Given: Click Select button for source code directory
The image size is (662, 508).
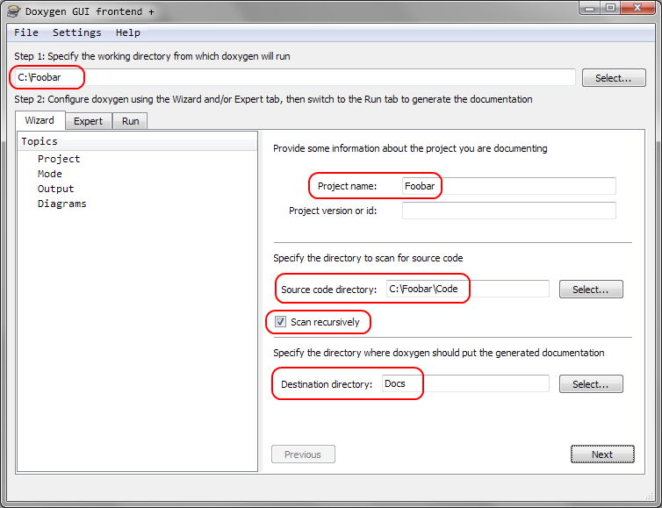Looking at the screenshot, I should point(591,290).
